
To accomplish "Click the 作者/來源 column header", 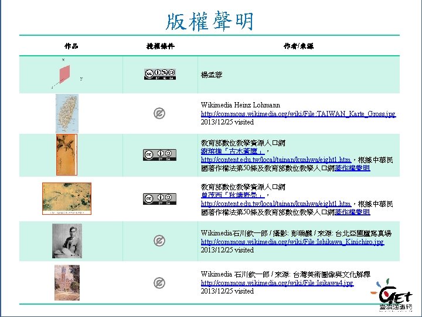I will [x=299, y=46].
